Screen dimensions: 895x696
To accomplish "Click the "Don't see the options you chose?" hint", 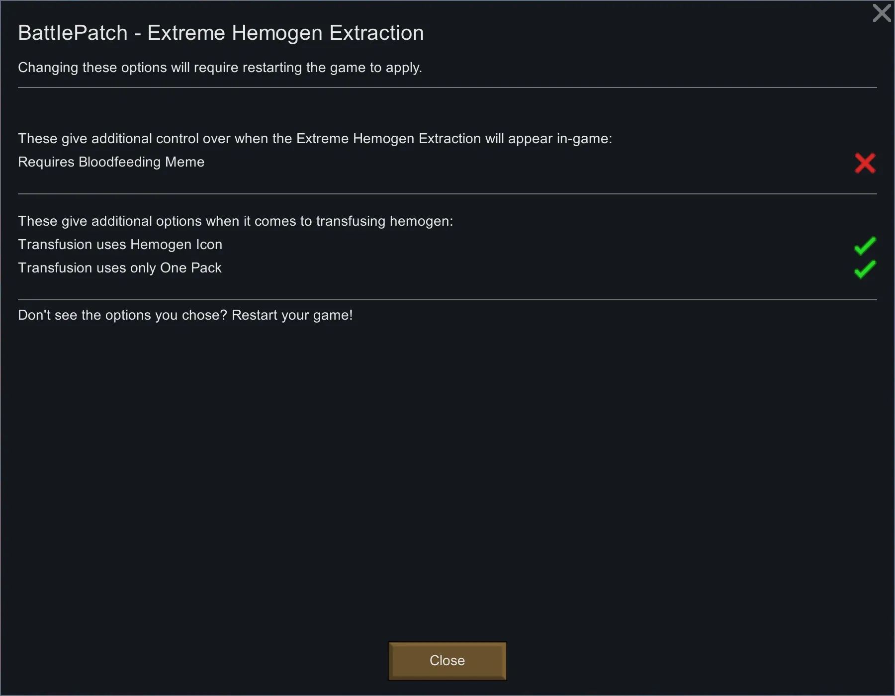I will tap(185, 315).
